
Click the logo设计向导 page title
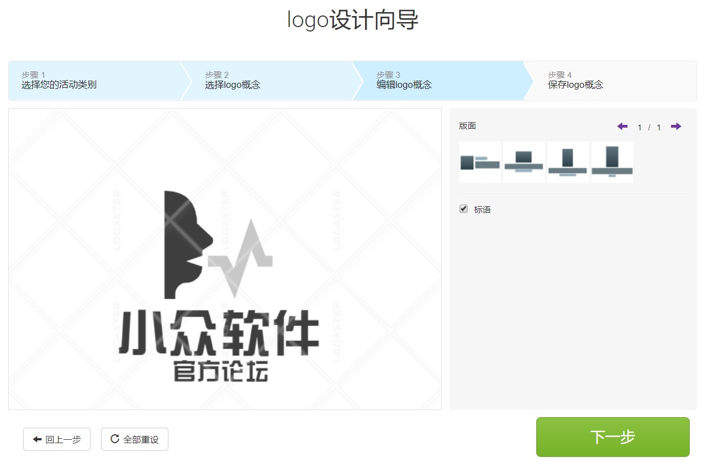(x=352, y=20)
